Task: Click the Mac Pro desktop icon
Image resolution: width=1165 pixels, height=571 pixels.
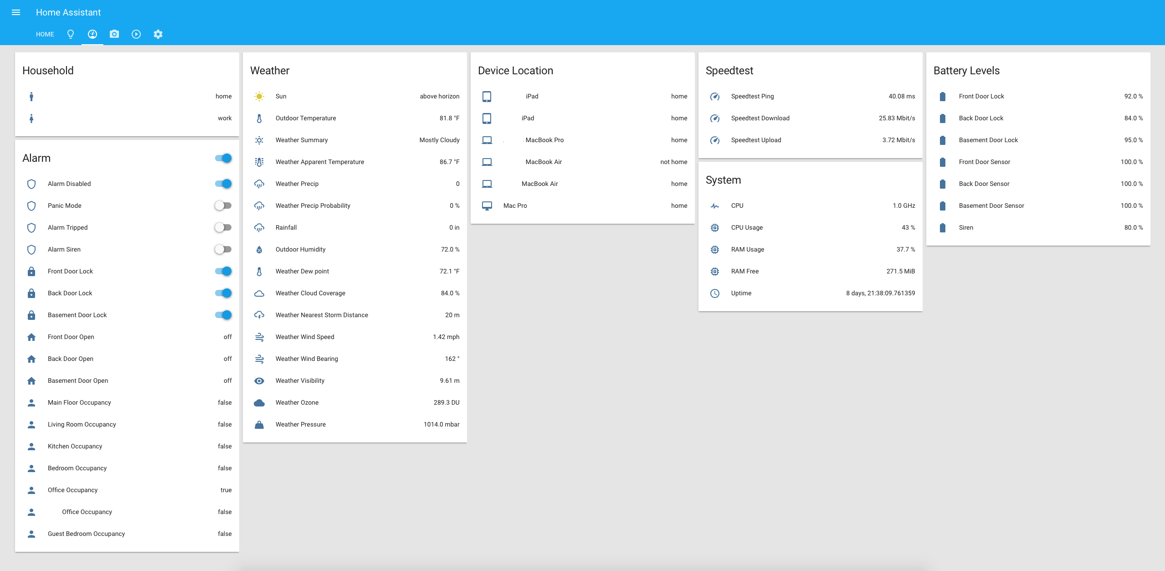Action: [x=487, y=206]
